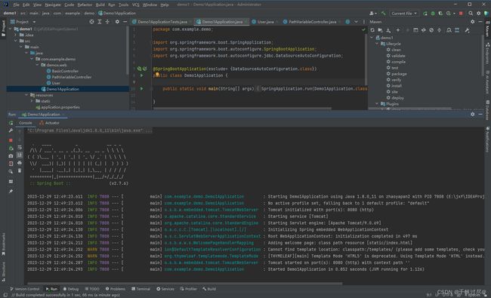Open the VCS menu
This screenshot has width=491, height=298.
click(135, 5)
